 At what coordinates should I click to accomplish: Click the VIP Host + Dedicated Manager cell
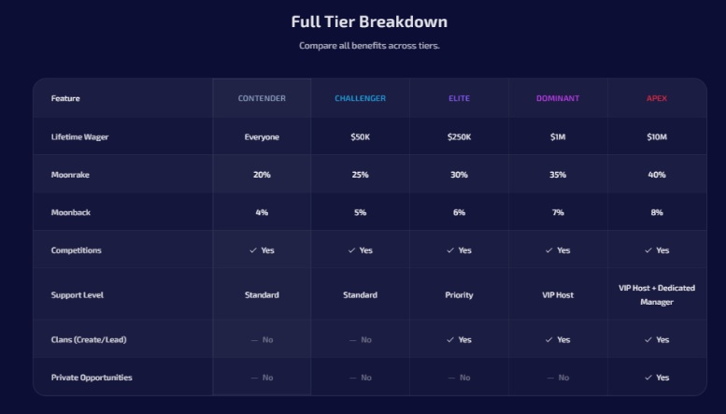[x=657, y=295]
